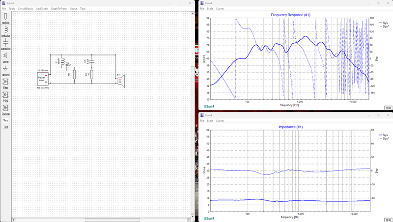
Task: Click the Power Amp block in schematic
Action: [x=43, y=79]
